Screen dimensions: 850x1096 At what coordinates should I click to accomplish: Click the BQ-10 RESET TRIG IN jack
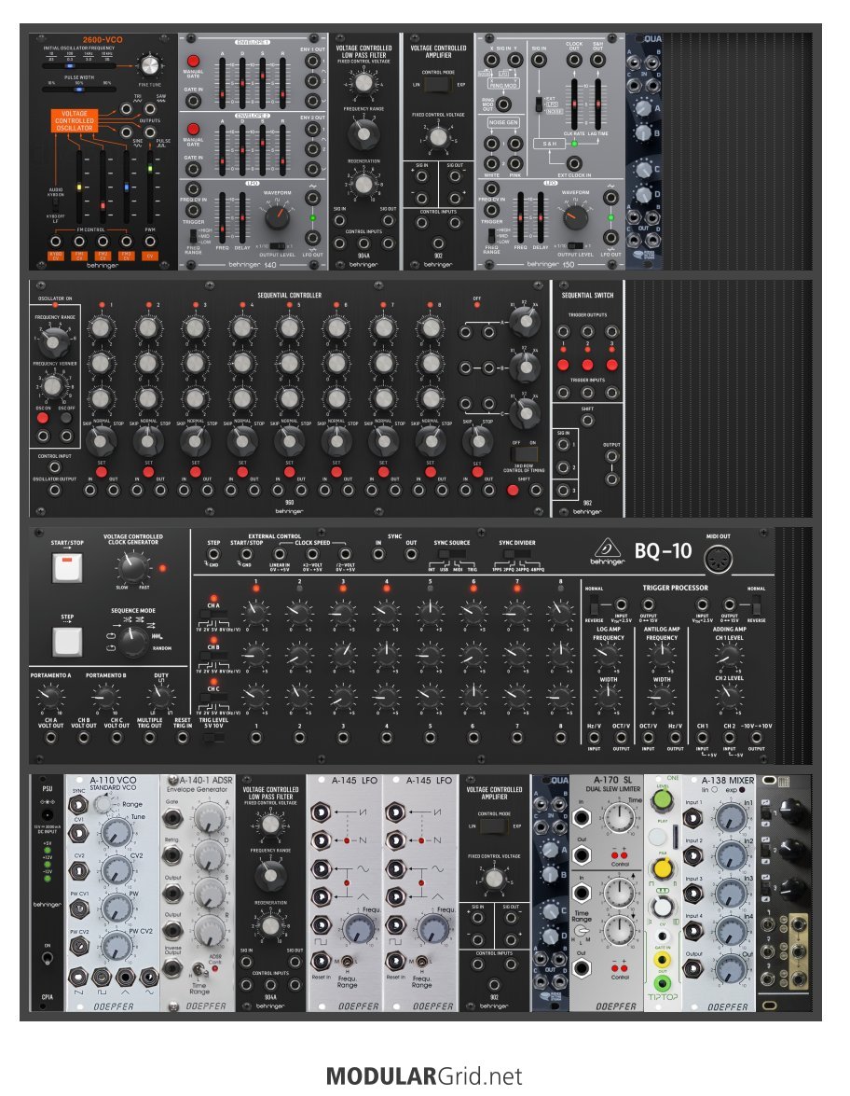(183, 737)
